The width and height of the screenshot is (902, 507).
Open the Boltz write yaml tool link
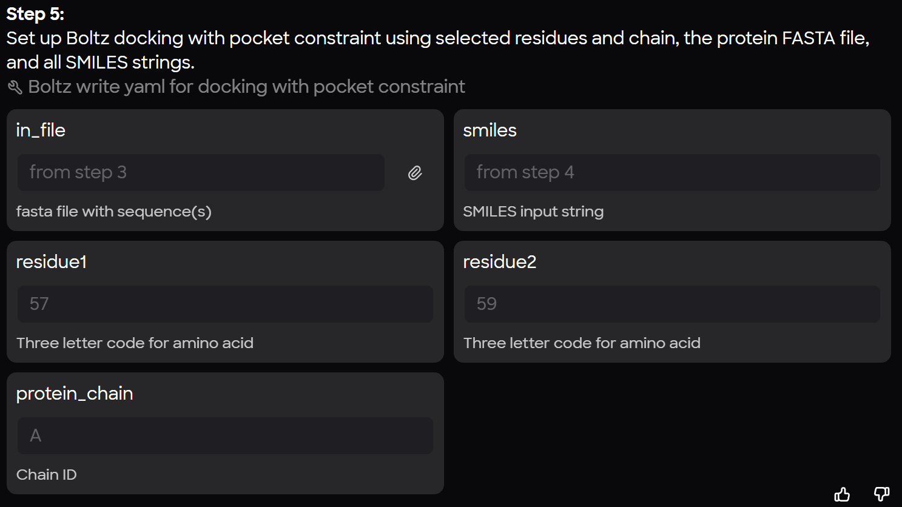246,87
